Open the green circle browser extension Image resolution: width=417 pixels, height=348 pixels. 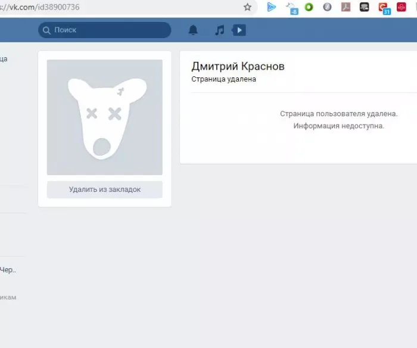click(309, 7)
